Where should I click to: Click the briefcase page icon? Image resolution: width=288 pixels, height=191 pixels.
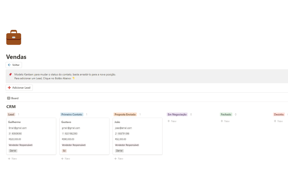coord(14,37)
